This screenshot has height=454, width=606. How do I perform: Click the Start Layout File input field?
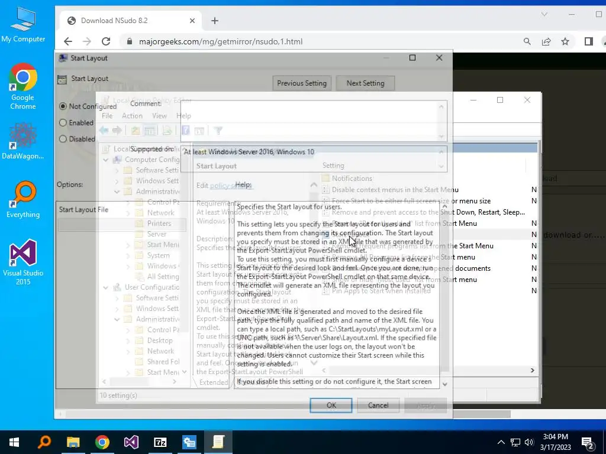[x=122, y=225]
